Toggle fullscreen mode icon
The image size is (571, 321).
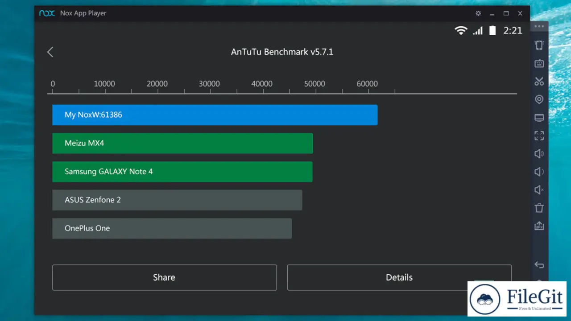coord(539,136)
